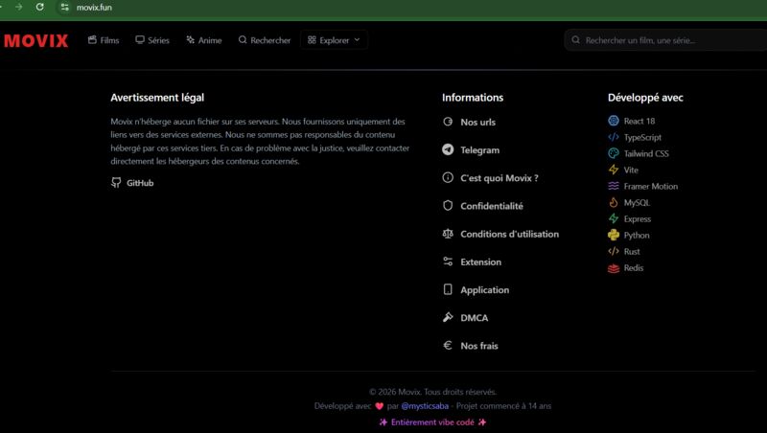Click the Avertissement légal heading

coord(157,98)
